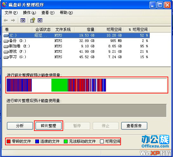Click NTFS file system of drive E:
This screenshot has width=173, height=157.
click(x=58, y=46)
